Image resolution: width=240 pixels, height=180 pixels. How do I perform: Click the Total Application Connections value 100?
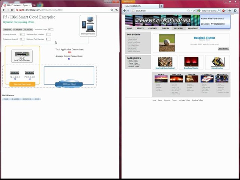coord(70,52)
